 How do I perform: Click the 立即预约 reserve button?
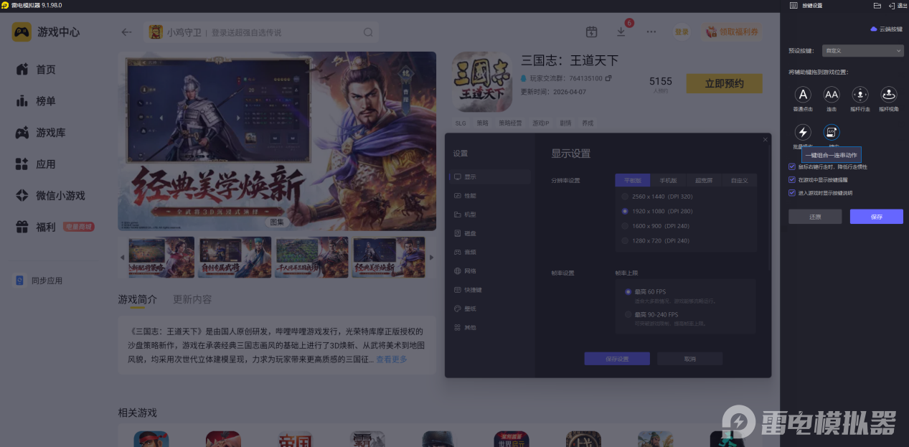pos(725,83)
